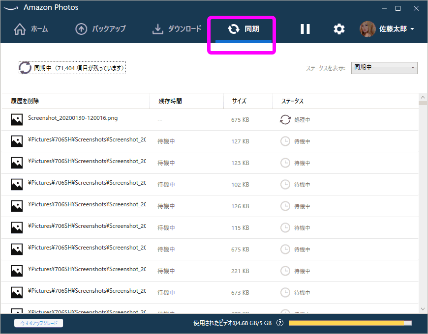
Task: Click the ステータス column header
Action: pos(292,101)
